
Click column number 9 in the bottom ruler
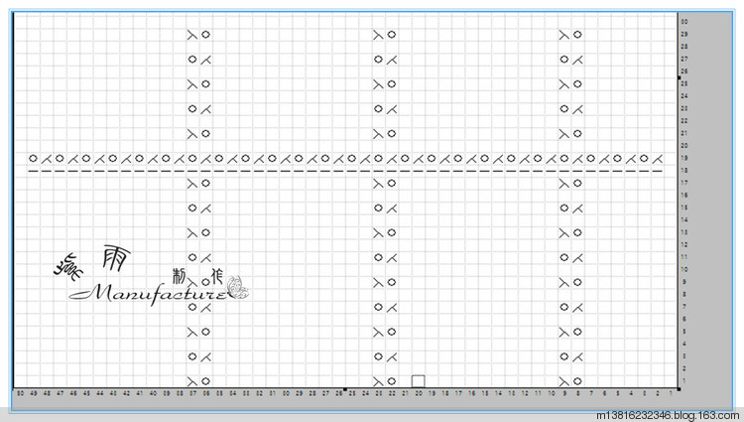564,393
